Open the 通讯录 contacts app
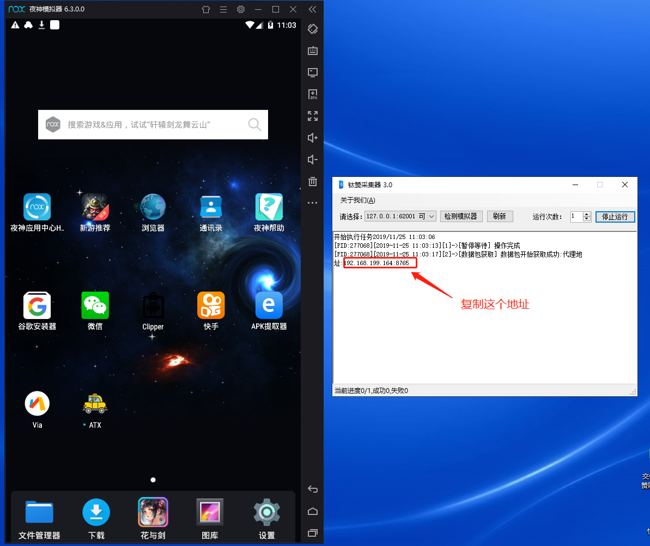This screenshot has width=650, height=546. 211,207
